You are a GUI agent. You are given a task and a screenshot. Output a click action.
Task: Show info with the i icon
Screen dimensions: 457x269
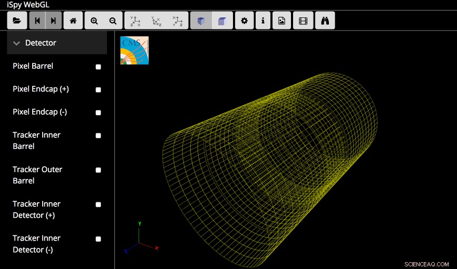(263, 21)
